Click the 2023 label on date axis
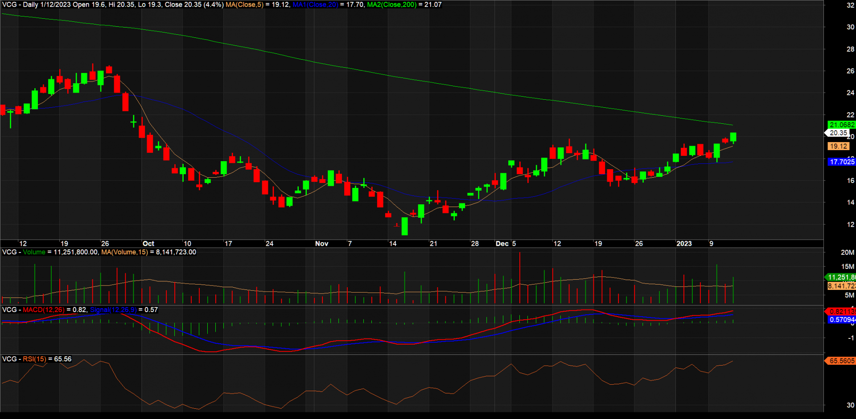This screenshot has width=856, height=419. [684, 244]
